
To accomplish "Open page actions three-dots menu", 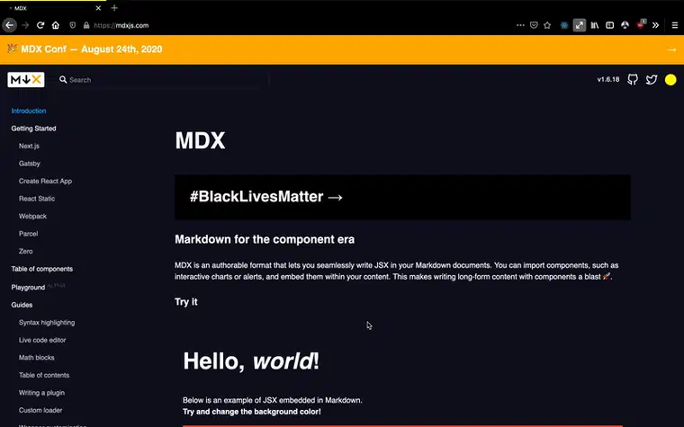I will click(520, 25).
